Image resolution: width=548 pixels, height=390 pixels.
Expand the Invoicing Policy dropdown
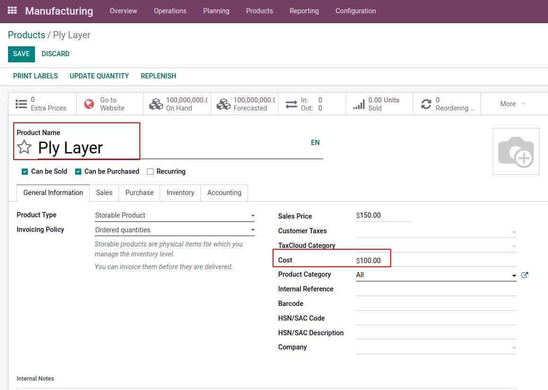175,230
